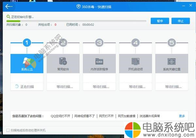Viewport: 196px width, 138px height.
Task: Click 等待扫描 status under 常用软件
Action: tap(65, 87)
